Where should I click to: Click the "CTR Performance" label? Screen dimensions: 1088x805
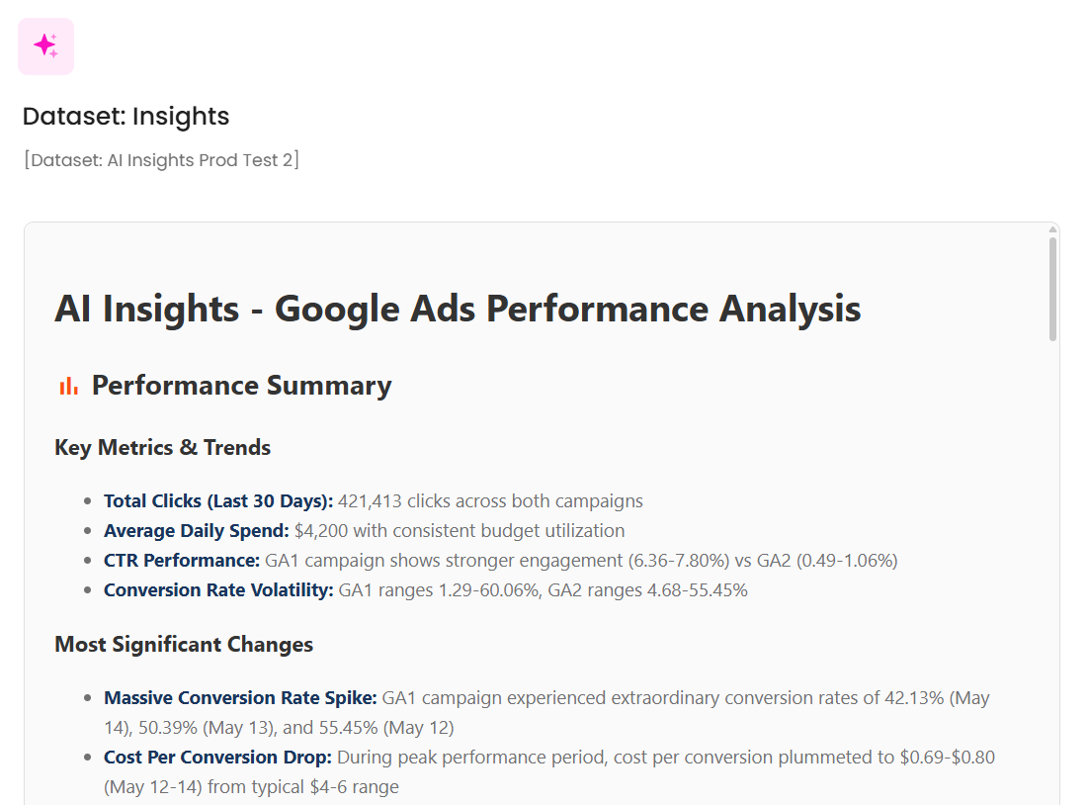click(182, 561)
